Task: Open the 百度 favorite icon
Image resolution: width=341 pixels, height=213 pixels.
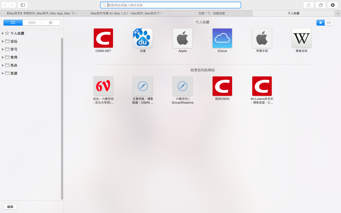Action: 143,38
